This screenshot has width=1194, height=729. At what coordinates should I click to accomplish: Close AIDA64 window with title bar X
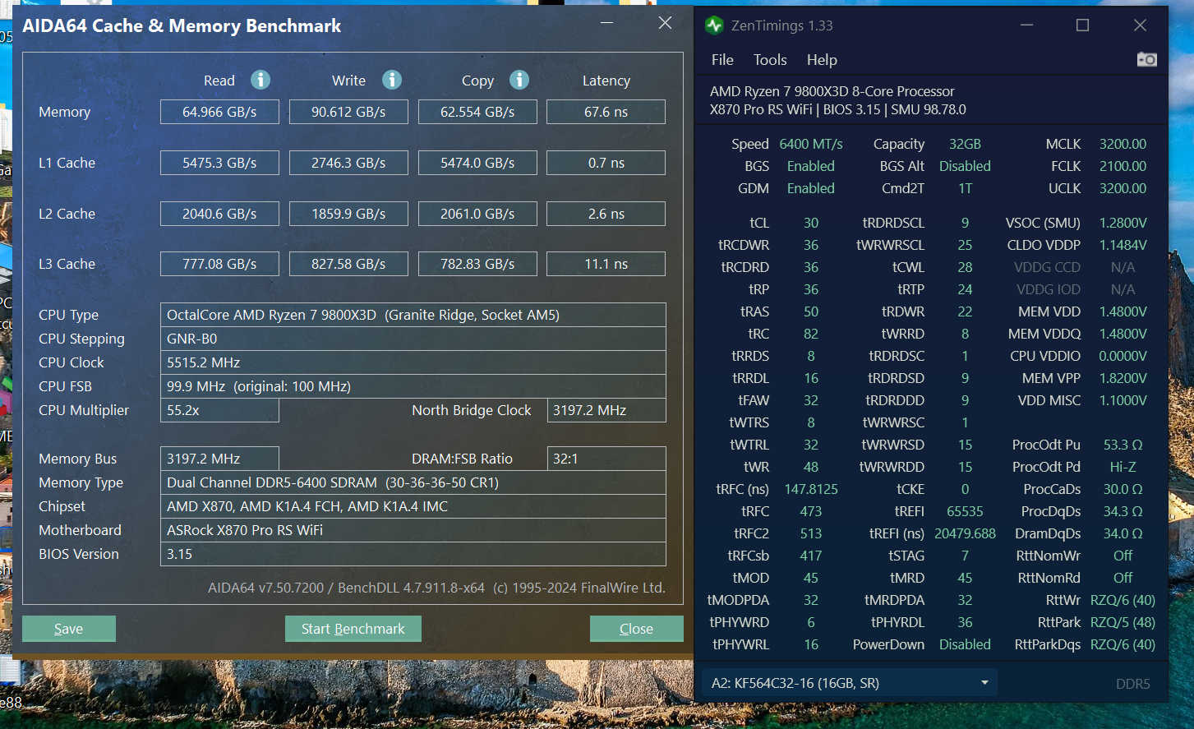pyautogui.click(x=665, y=23)
